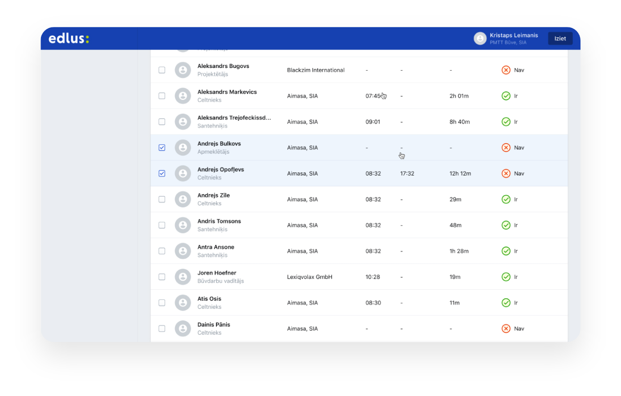This screenshot has width=621, height=396.
Task: Check the Atis Osis row checkbox
Action: tap(162, 303)
